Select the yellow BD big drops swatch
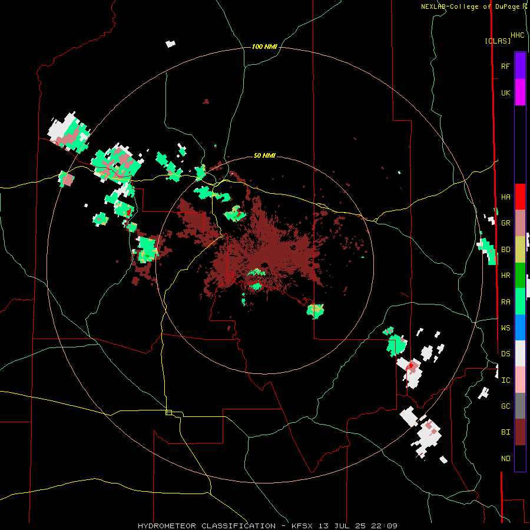Viewport: 530px width, 530px height. tap(520, 250)
